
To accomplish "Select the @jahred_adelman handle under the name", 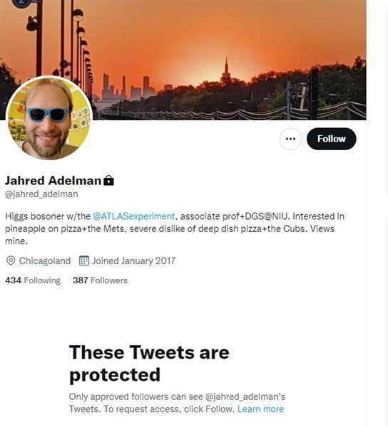I will tap(41, 194).
